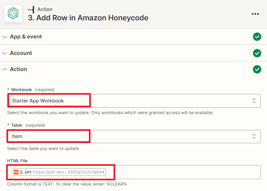Click the Action header label
This screenshot has width=267, height=191.
click(x=18, y=69)
